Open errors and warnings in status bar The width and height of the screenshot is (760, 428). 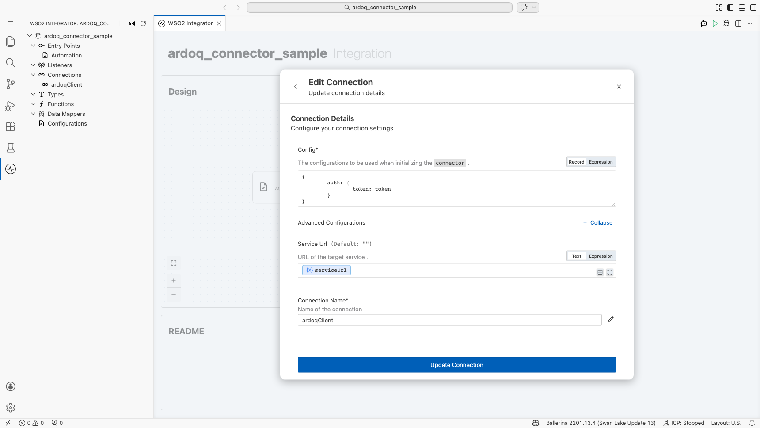(31, 423)
